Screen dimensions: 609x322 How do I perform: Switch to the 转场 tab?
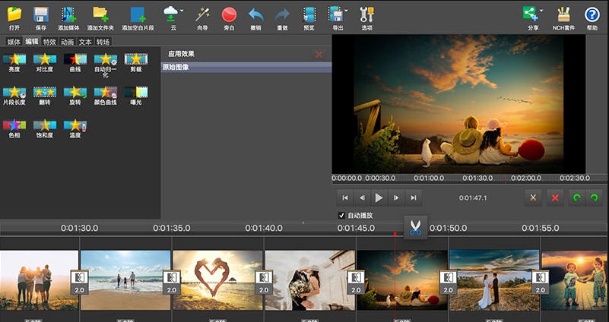[x=103, y=42]
